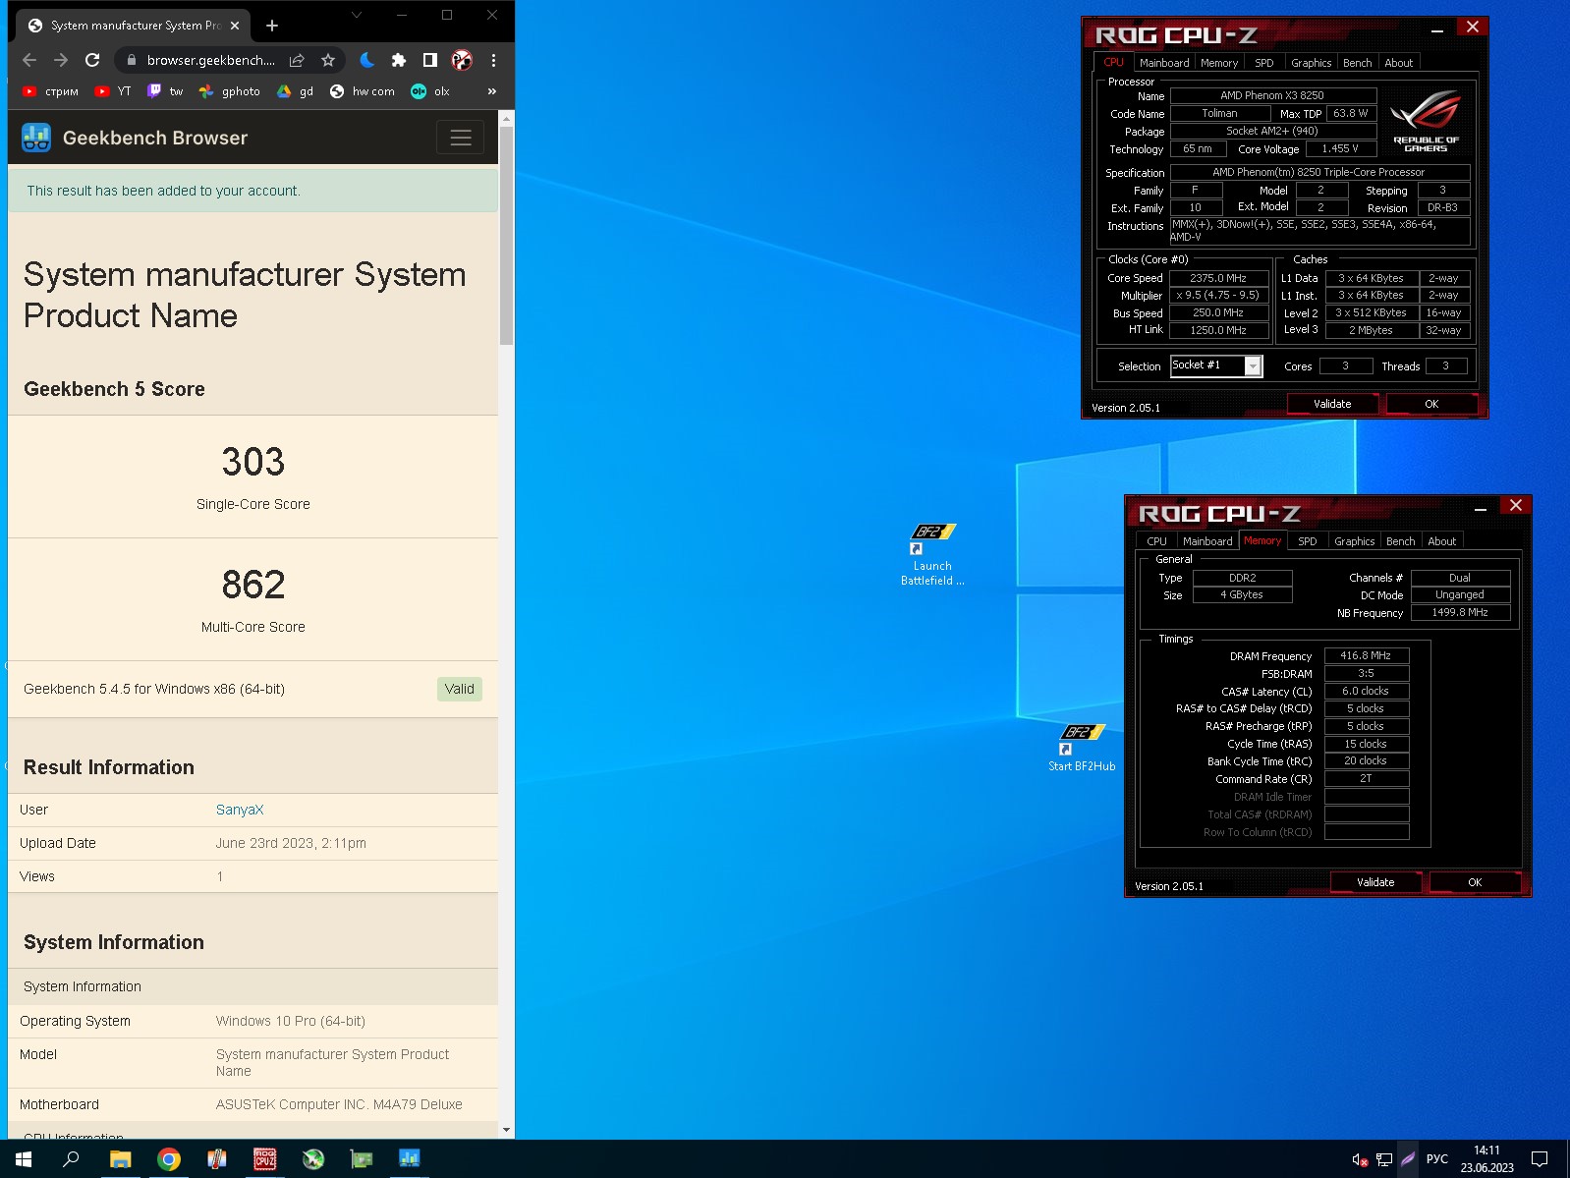Click OK in upper CPU-Z window

(x=1431, y=404)
